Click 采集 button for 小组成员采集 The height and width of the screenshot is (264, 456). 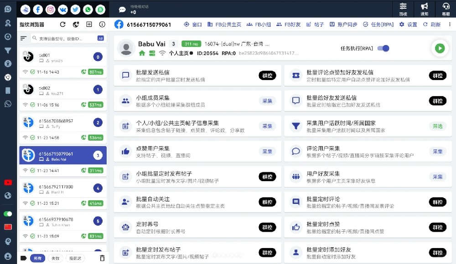(267, 101)
